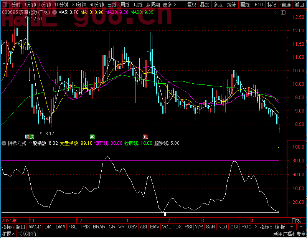Expand the 更多 periods menu
307x238 pixels.
pos(169,5)
